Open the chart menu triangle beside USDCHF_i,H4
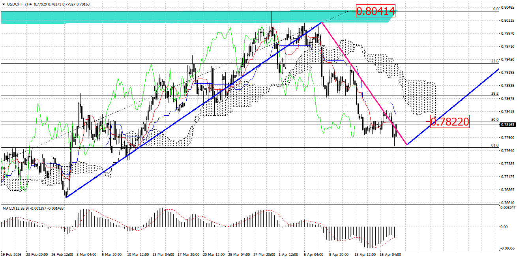Image resolution: width=517 pixels, height=259 pixels. pyautogui.click(x=4, y=4)
